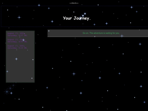
Task: Open the Saturday, 4:37 PM journal entry
Action: click(18, 35)
